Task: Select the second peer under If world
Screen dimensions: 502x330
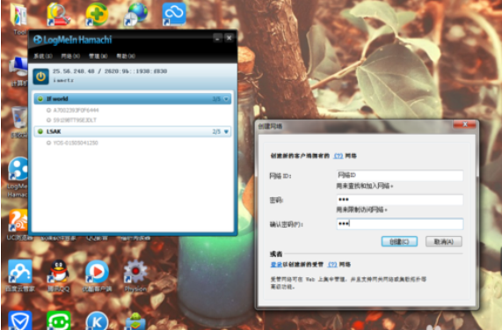Action: pos(75,121)
